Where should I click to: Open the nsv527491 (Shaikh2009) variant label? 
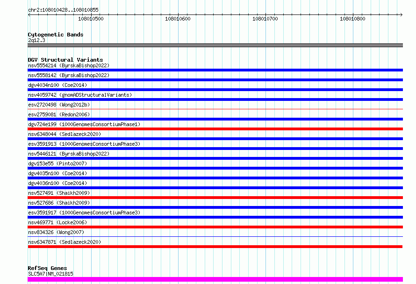tap(59, 193)
